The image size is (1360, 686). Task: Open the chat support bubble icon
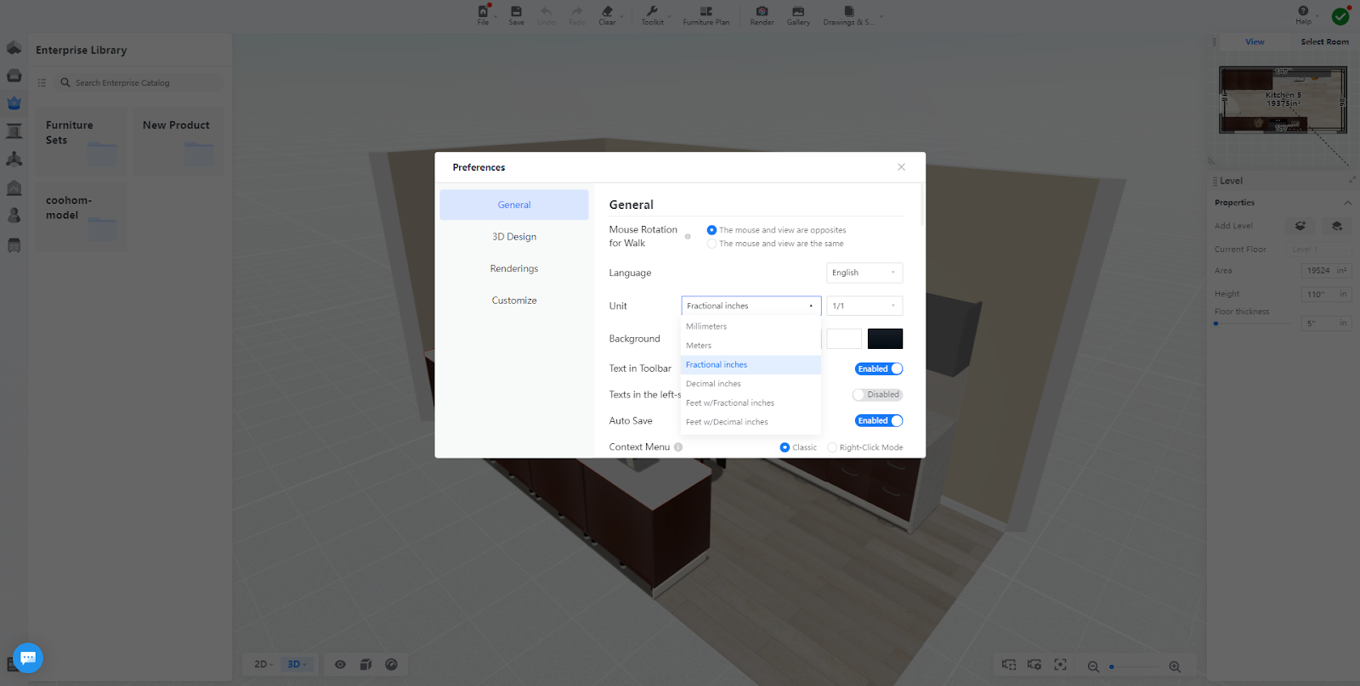click(x=28, y=657)
